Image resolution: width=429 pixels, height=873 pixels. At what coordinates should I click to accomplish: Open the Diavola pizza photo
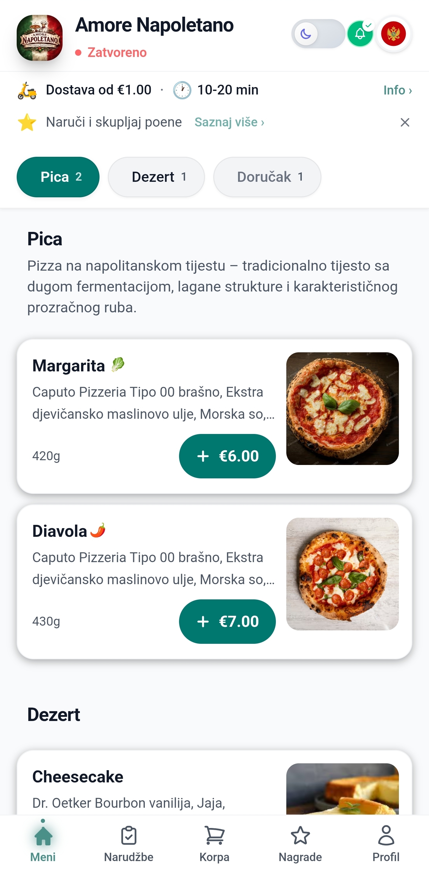342,574
